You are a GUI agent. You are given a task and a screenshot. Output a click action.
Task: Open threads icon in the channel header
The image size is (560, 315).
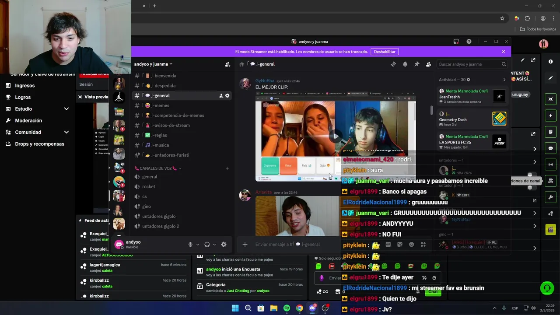click(x=393, y=64)
